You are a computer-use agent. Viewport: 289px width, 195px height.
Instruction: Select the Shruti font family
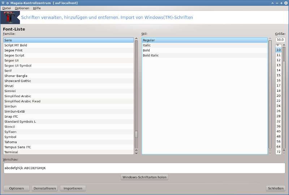tap(69, 86)
